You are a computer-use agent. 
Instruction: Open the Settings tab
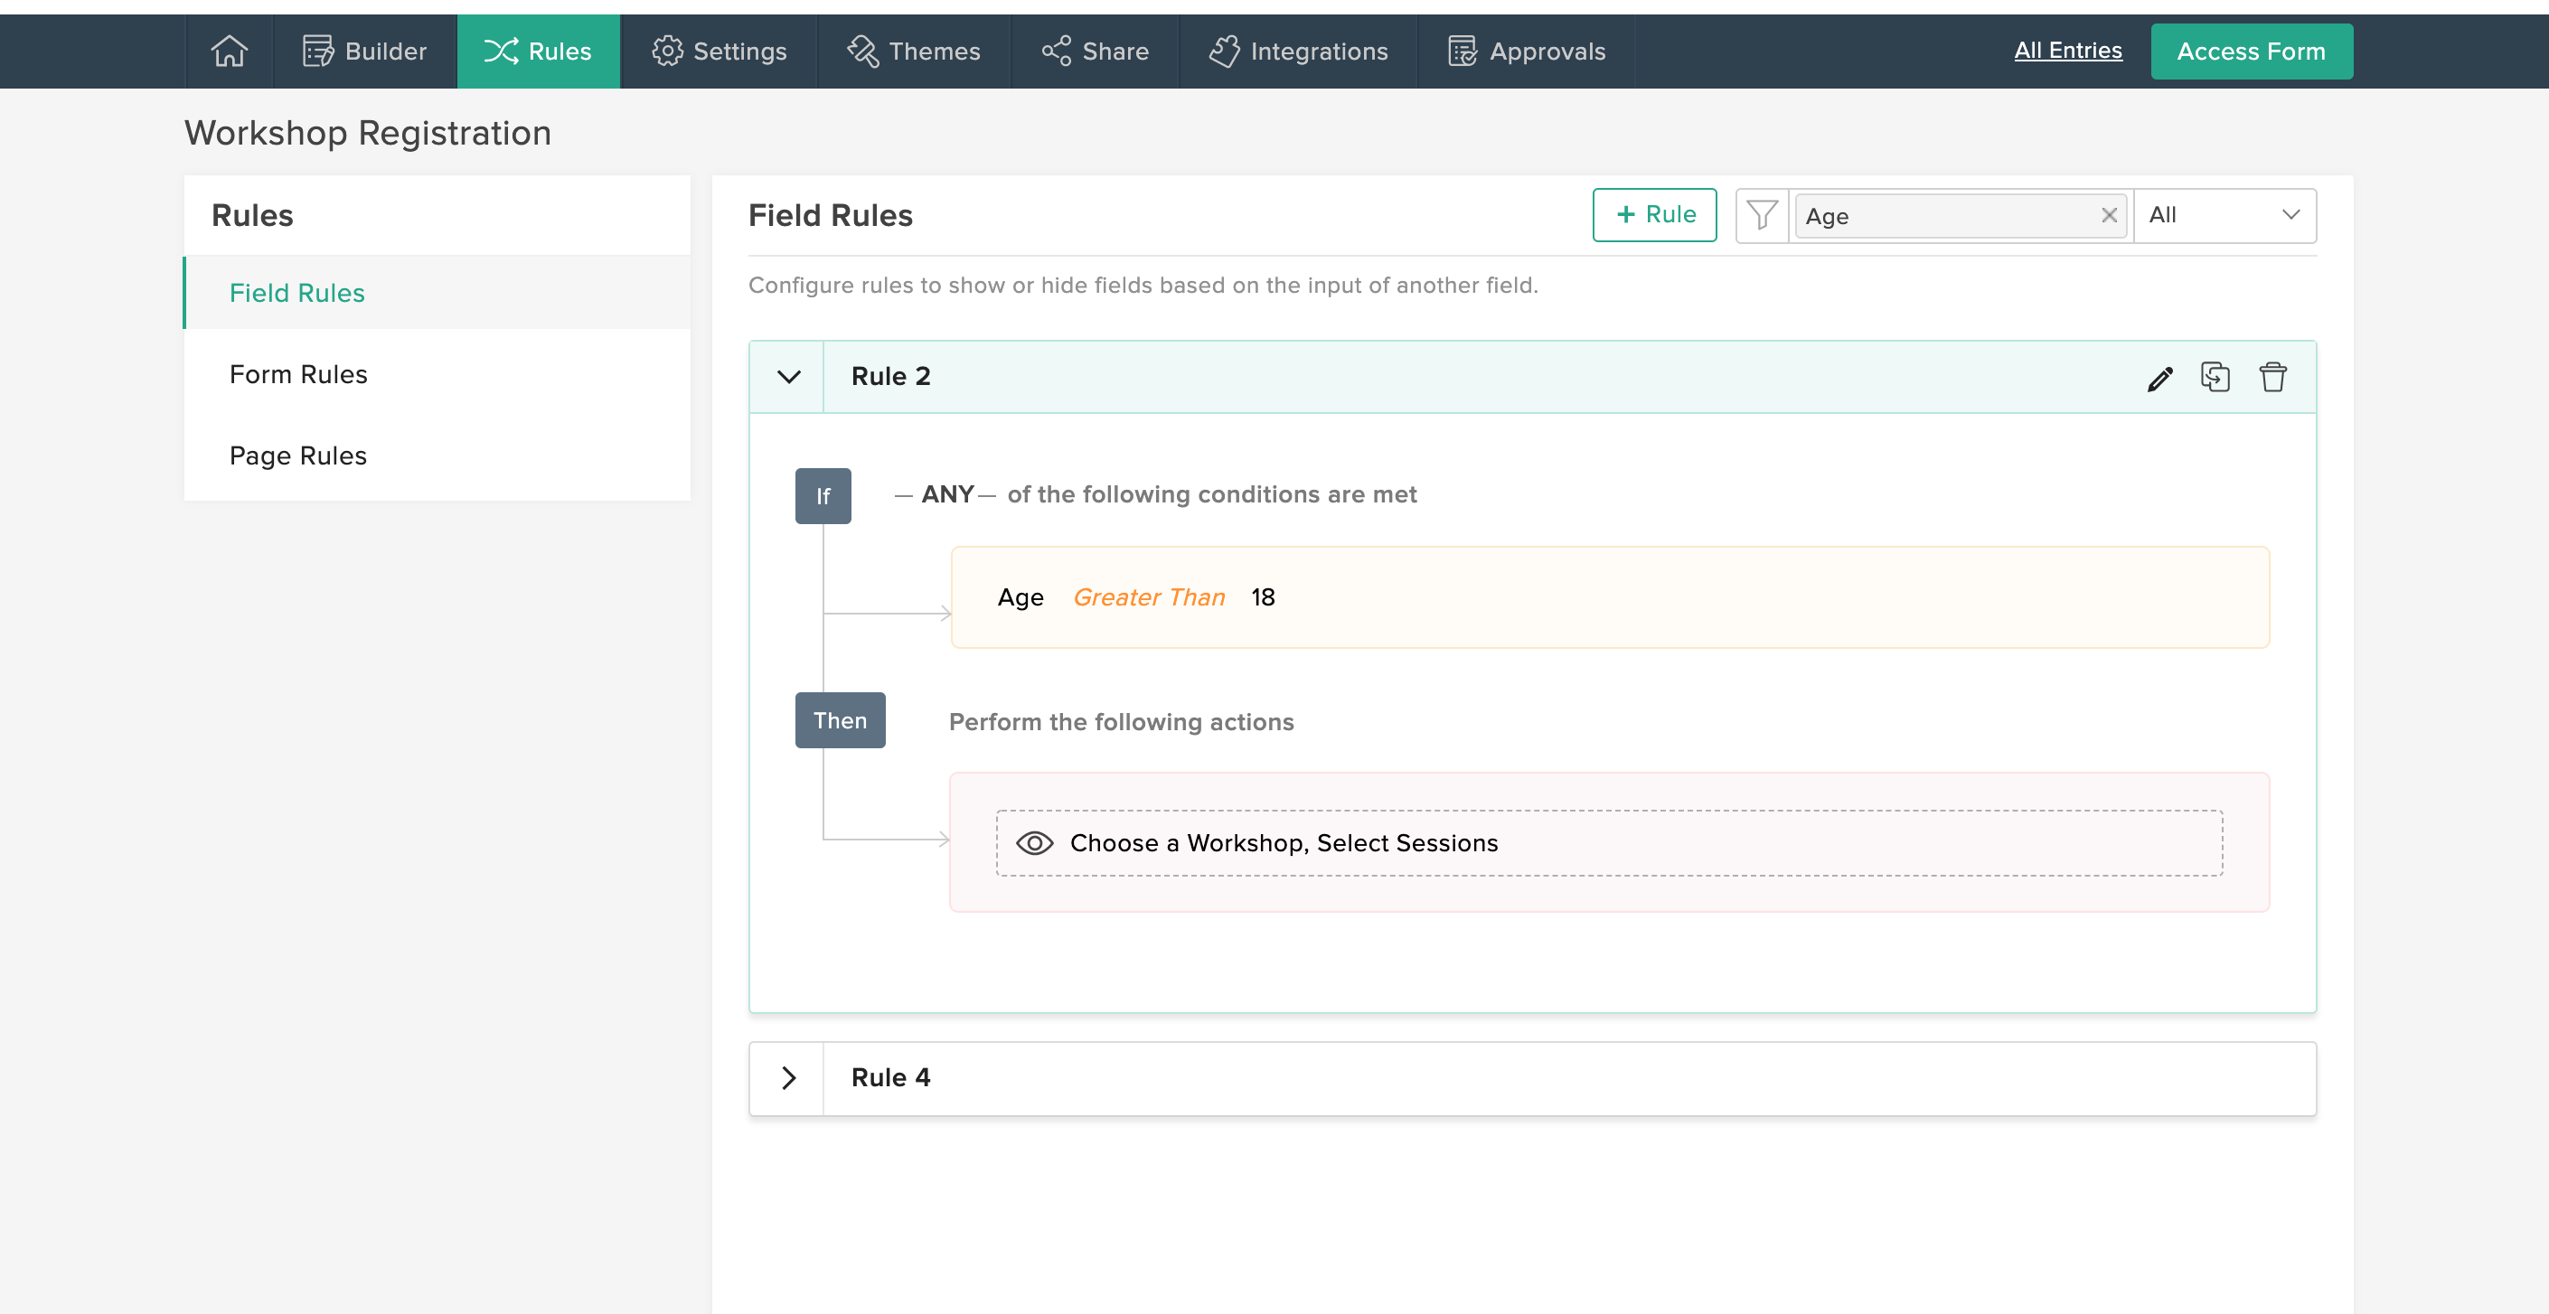(719, 51)
